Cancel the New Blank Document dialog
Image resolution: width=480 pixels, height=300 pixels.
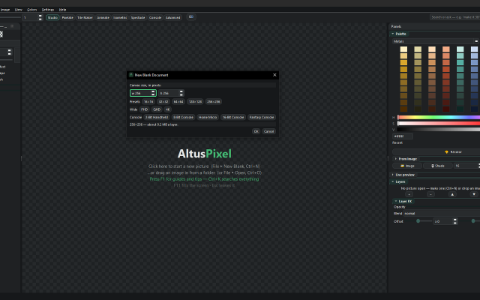268,131
